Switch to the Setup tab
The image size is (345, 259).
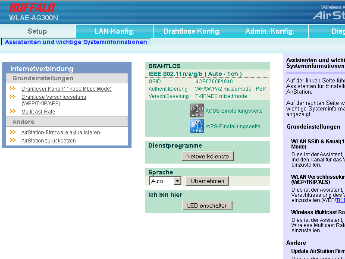point(37,31)
